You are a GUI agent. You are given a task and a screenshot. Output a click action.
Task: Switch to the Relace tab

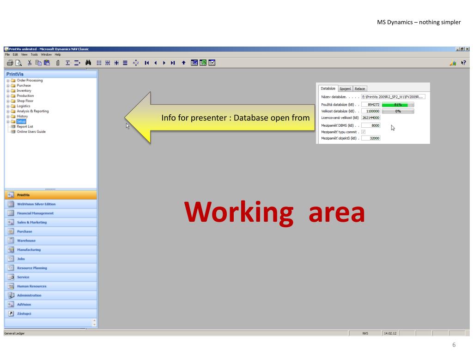(x=359, y=88)
